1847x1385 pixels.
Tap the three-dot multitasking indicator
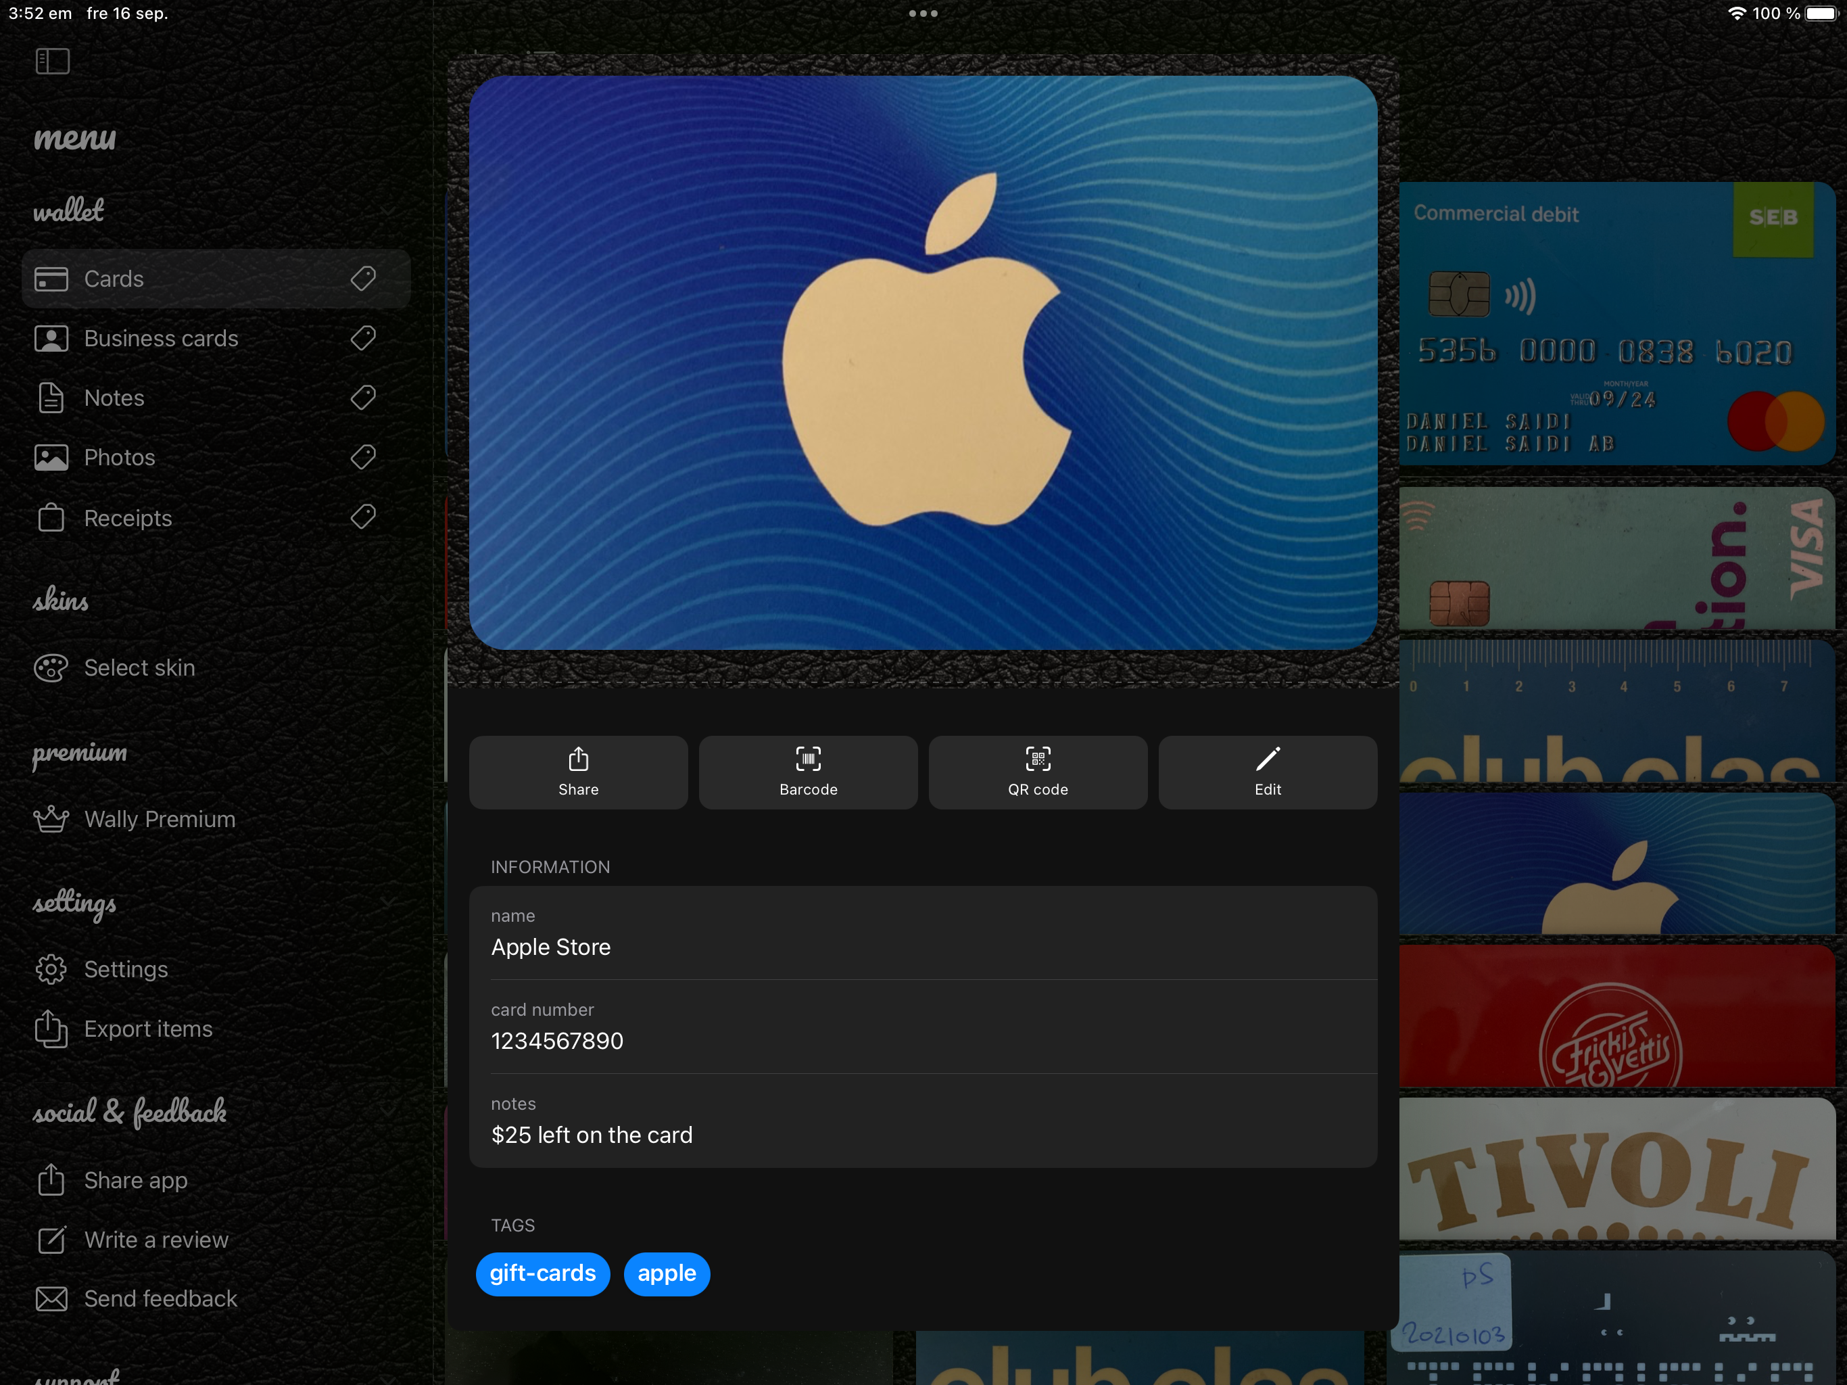923,14
